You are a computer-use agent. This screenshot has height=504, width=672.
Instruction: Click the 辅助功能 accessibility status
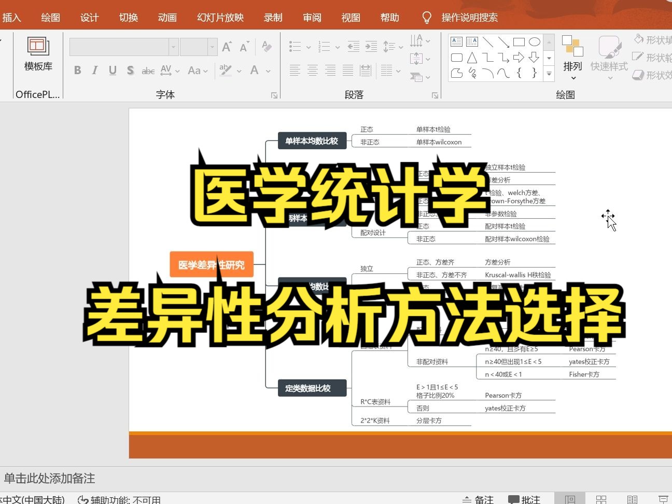point(119,500)
